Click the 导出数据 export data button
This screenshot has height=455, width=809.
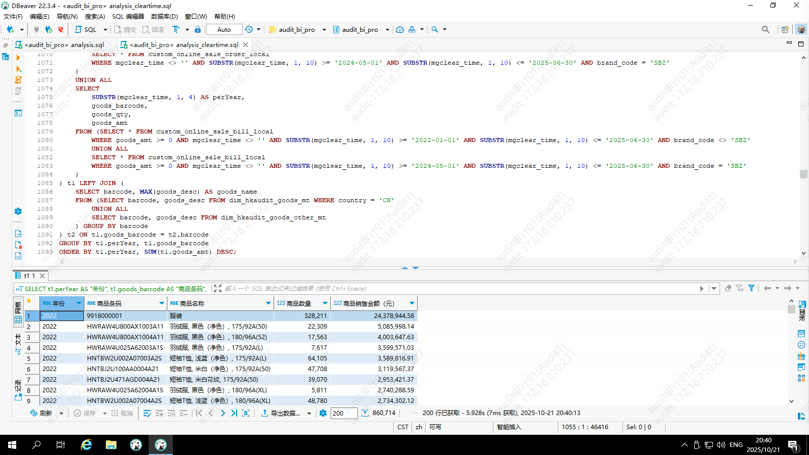coord(281,413)
